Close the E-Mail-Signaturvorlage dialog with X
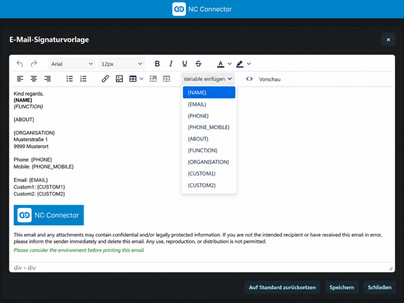This screenshot has height=303, width=404. (388, 39)
